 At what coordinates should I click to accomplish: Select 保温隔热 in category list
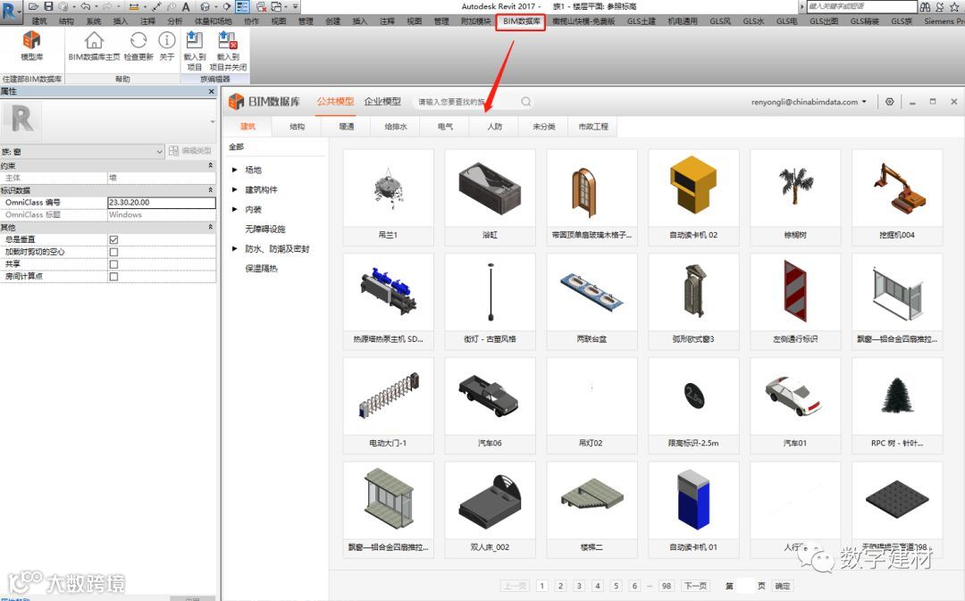coord(262,268)
